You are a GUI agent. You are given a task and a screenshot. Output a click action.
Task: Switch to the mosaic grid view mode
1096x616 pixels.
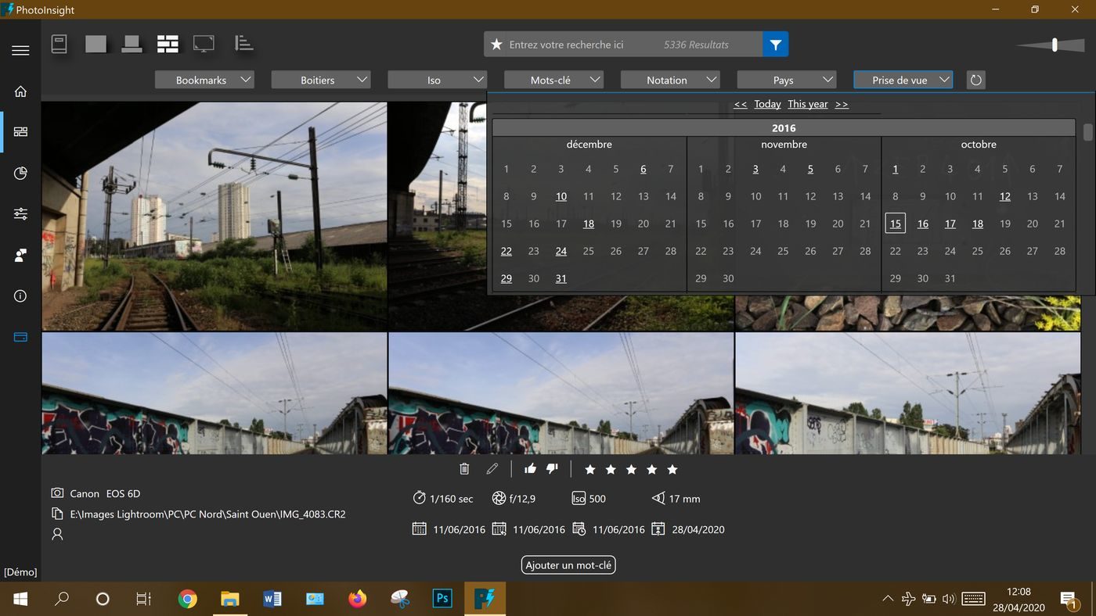coord(167,45)
